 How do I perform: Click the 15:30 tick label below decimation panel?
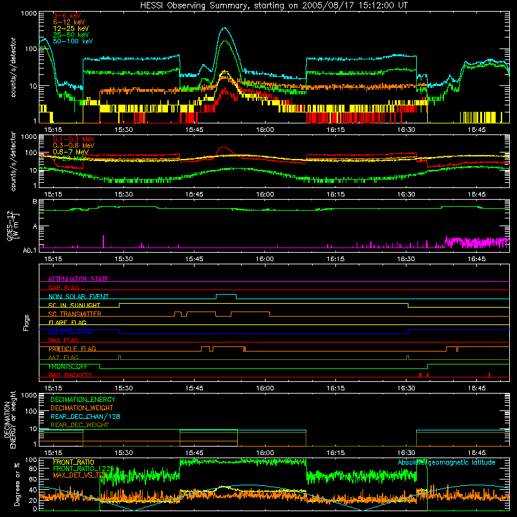coord(123,453)
